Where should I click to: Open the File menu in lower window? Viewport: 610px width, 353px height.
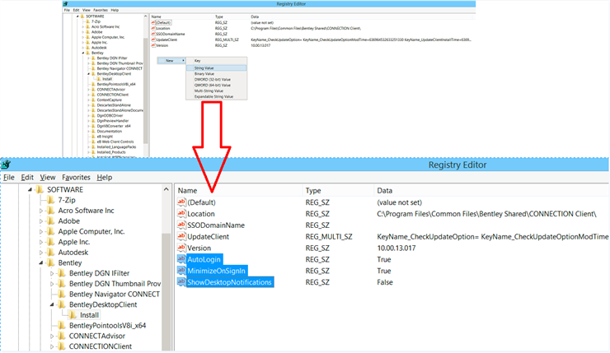click(9, 177)
